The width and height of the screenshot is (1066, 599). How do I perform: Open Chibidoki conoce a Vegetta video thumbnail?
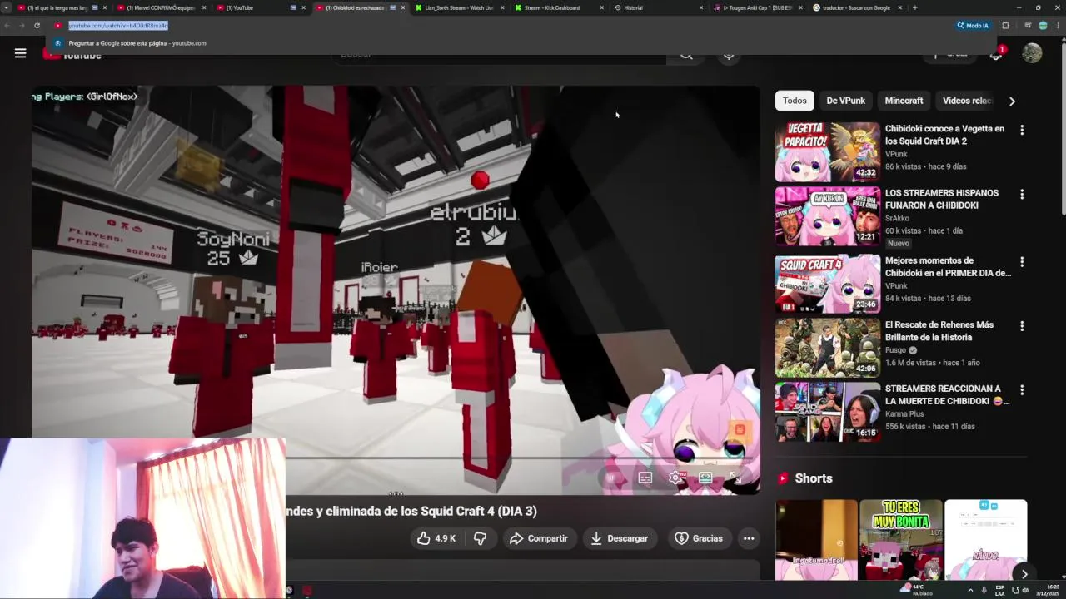click(x=827, y=152)
